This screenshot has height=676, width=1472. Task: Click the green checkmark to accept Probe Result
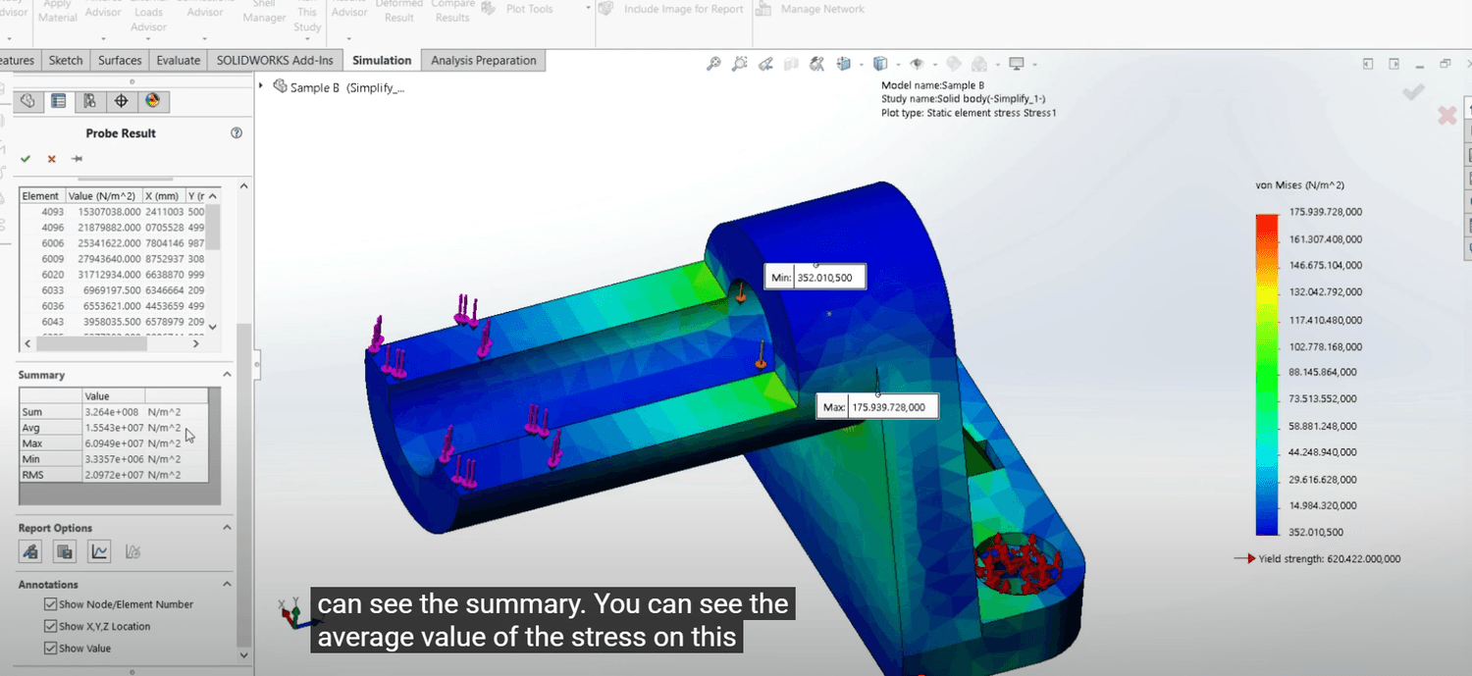click(x=26, y=159)
